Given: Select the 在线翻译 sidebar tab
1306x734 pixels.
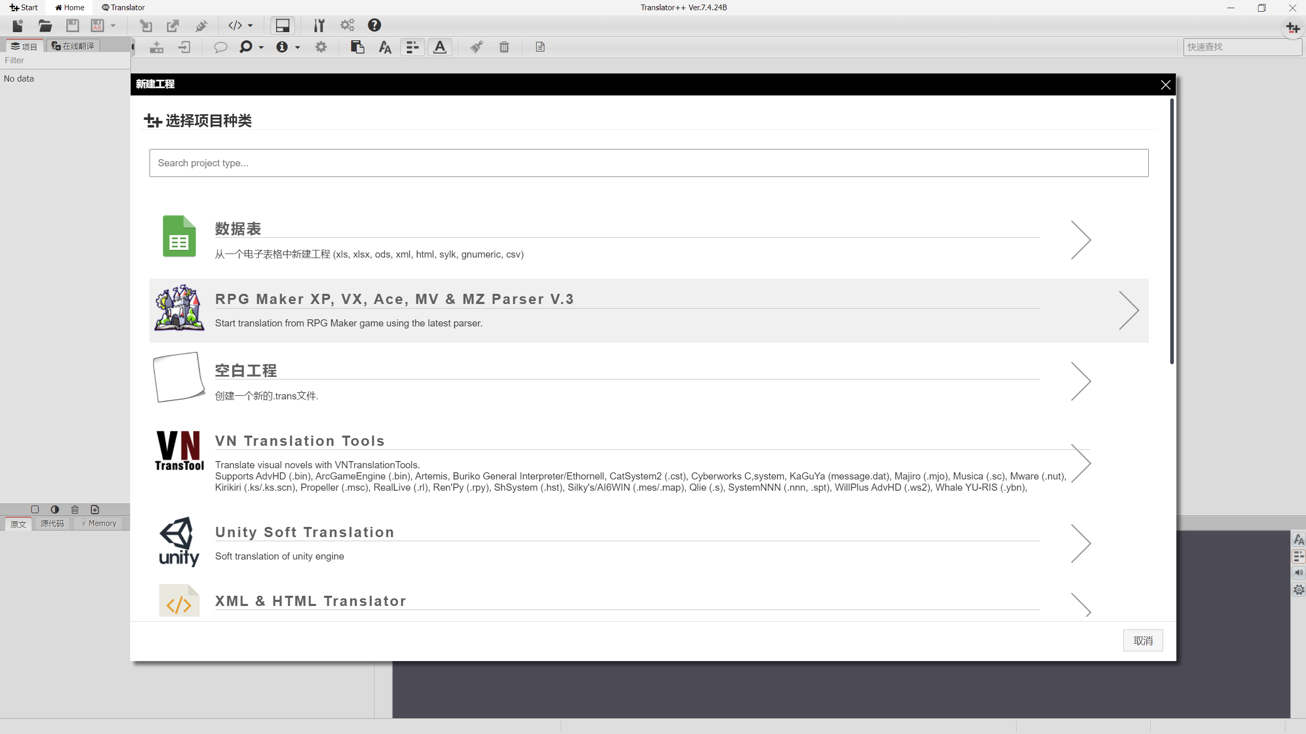Looking at the screenshot, I should point(73,46).
